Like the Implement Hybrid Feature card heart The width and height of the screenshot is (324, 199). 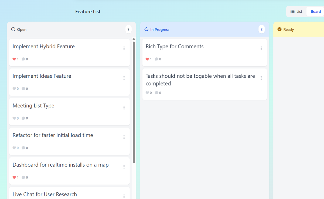(14, 59)
